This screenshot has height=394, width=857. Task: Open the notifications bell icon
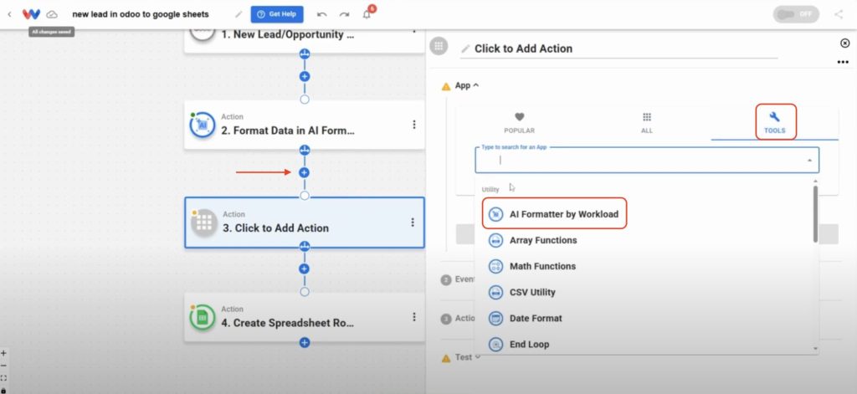point(367,14)
